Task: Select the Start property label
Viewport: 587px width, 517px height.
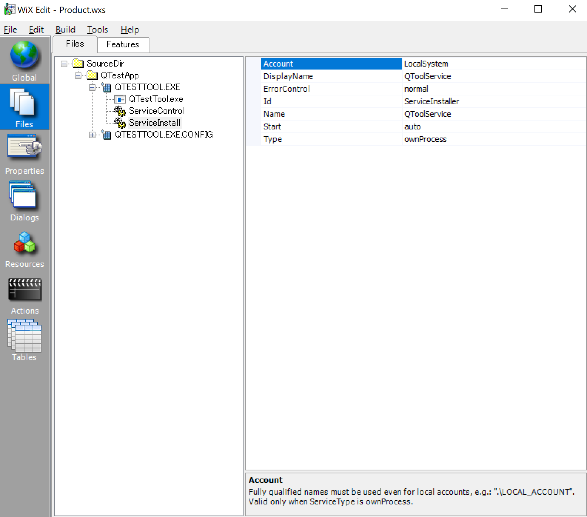Action: (272, 126)
